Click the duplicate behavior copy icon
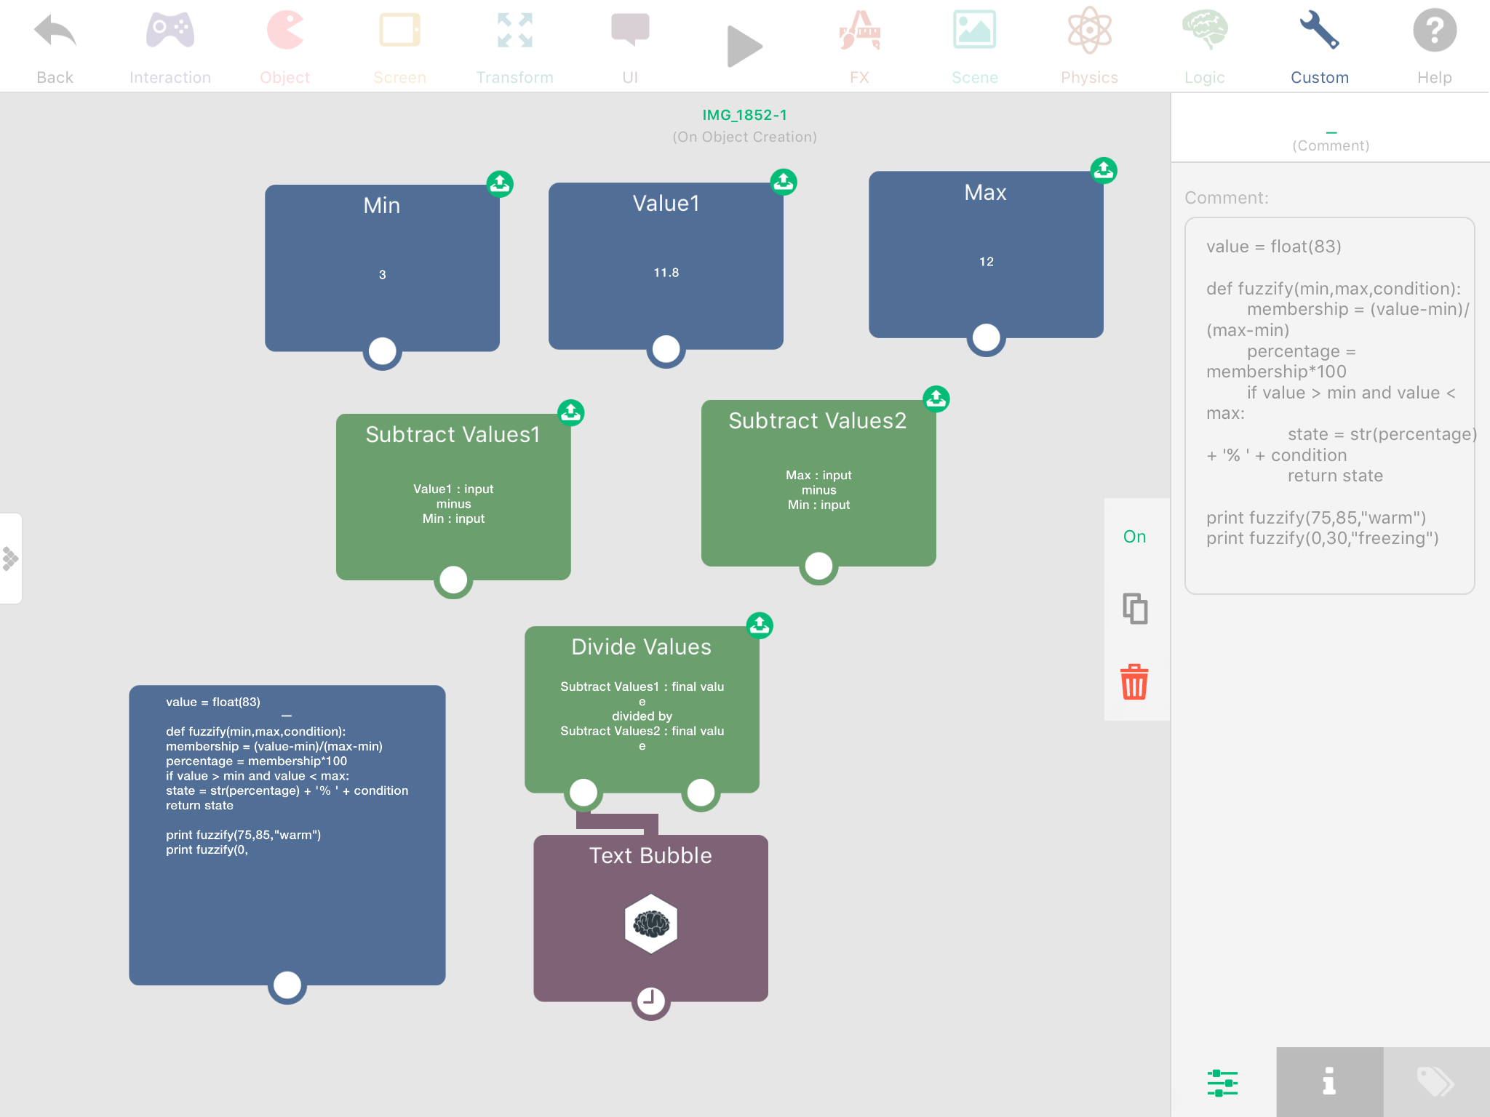Viewport: 1490px width, 1117px height. [1134, 609]
